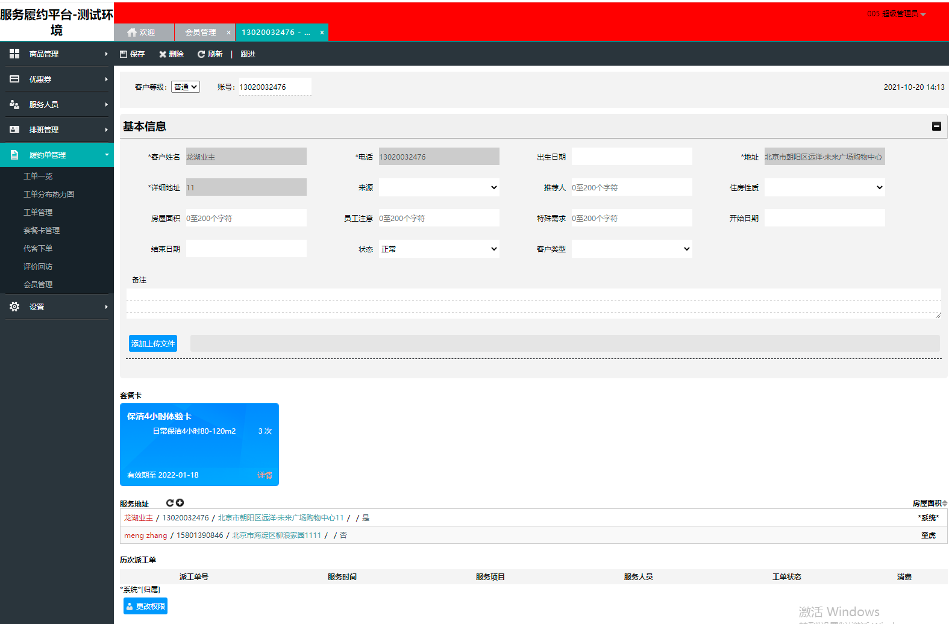
Task: Click the 排班管理 ID card icon
Action: [14, 129]
